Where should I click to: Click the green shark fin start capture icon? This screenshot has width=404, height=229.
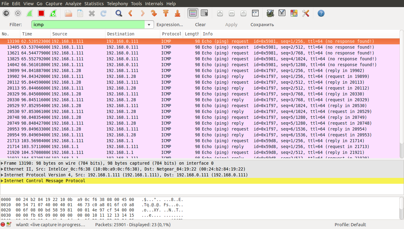pos(30,13)
